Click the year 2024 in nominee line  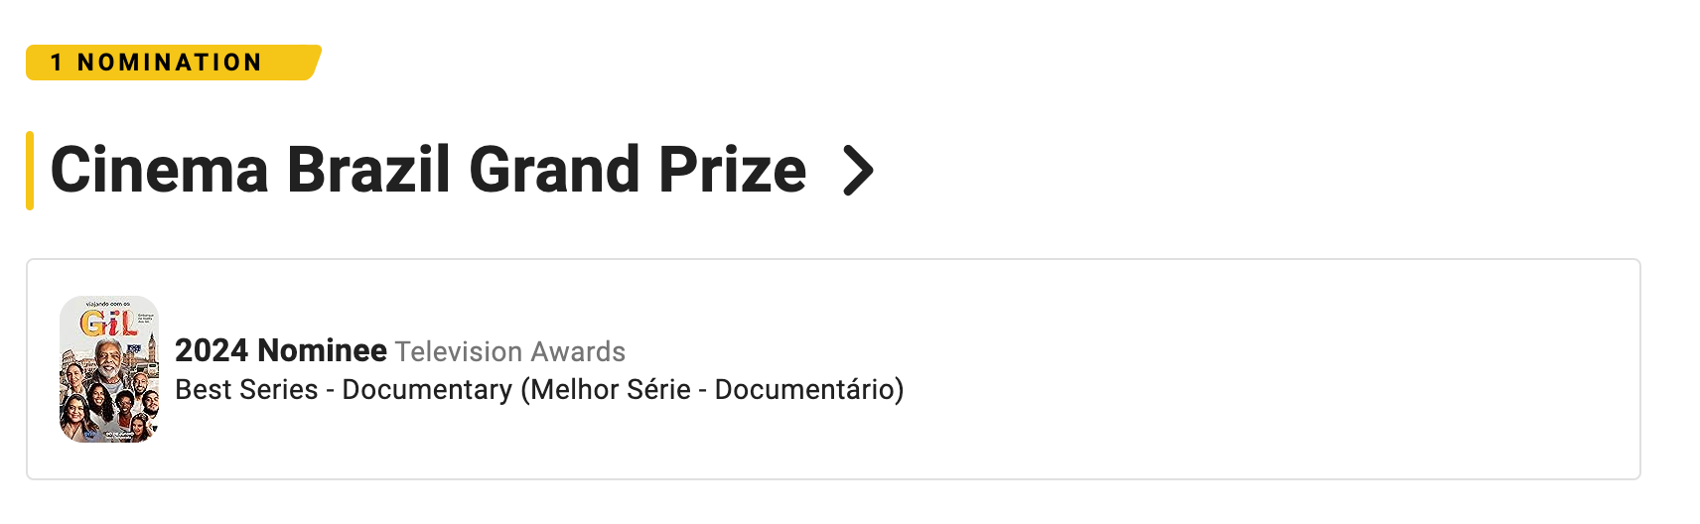click(x=211, y=350)
